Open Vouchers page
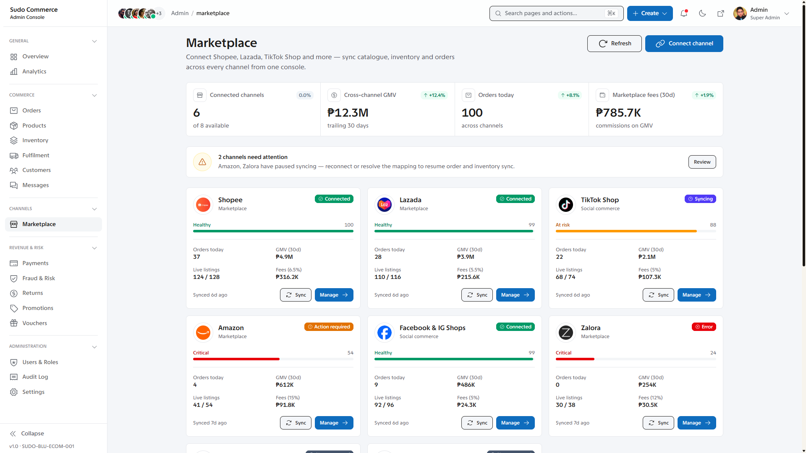Image resolution: width=806 pixels, height=453 pixels. [x=53, y=323]
